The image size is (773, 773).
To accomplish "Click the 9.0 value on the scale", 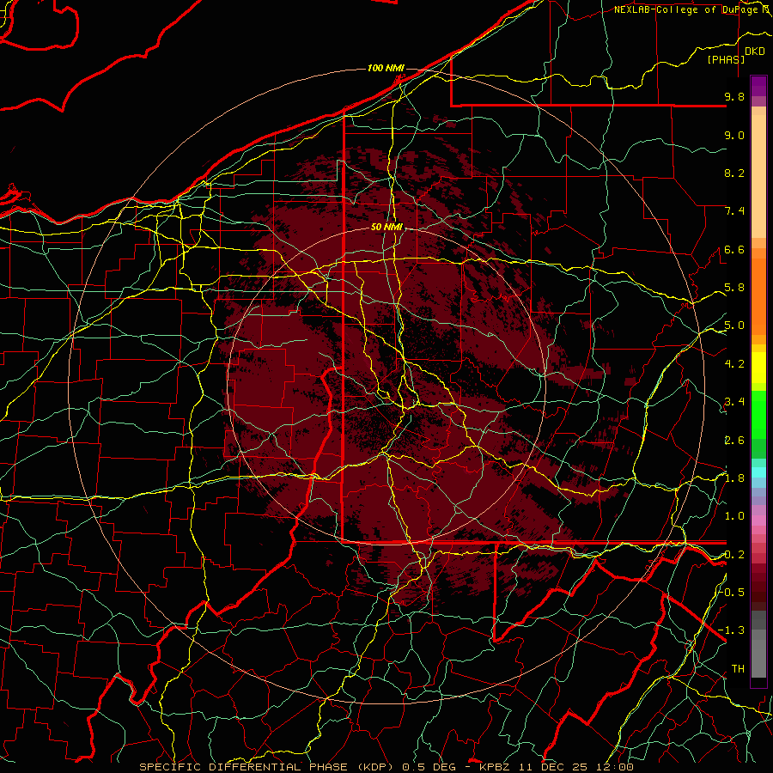I will click(734, 136).
